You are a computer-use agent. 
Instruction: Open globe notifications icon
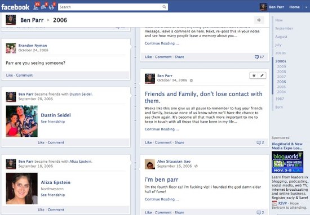pyautogui.click(x=51, y=7)
